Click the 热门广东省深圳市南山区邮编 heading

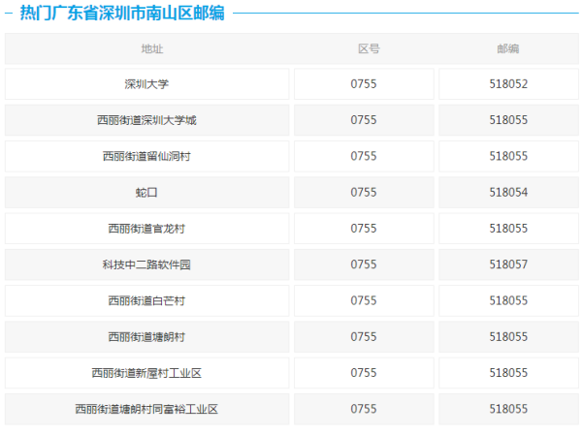(x=122, y=13)
